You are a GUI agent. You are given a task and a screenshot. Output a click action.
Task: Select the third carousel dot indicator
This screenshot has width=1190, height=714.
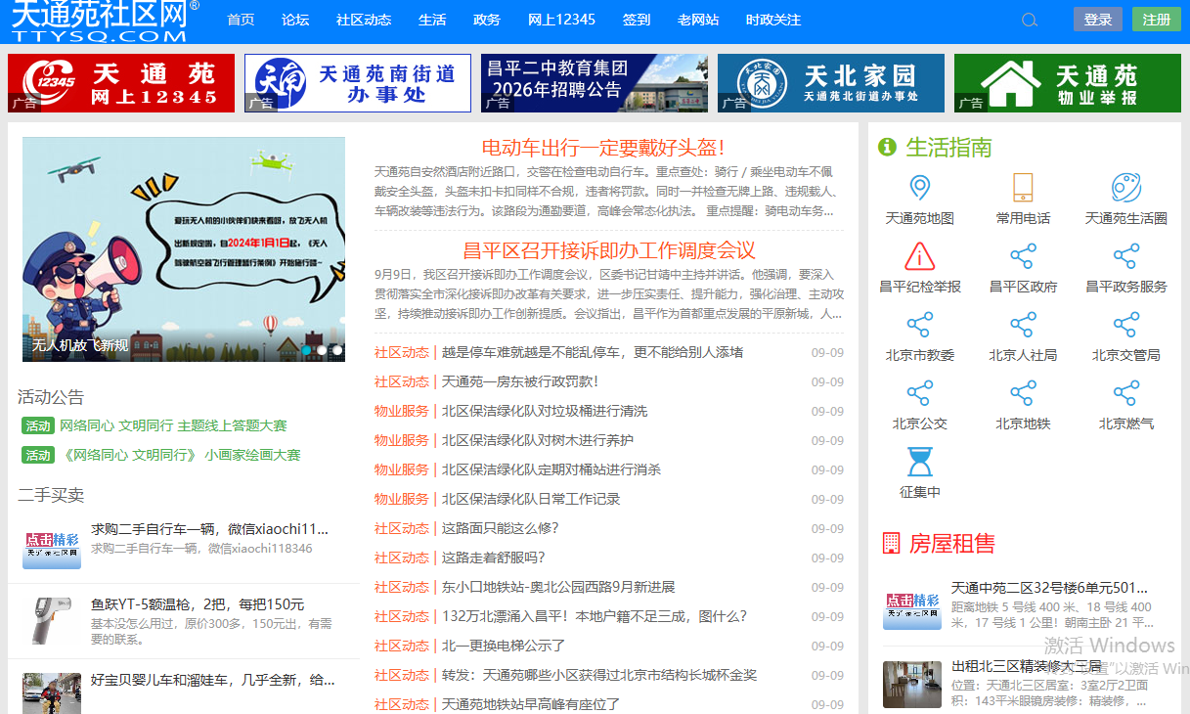[337, 350]
